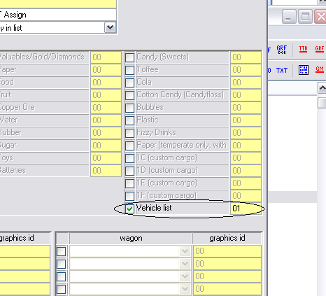This screenshot has height=296, width=326.
Task: Toggle the 1D (custom cargo) checkbox
Action: click(129, 171)
